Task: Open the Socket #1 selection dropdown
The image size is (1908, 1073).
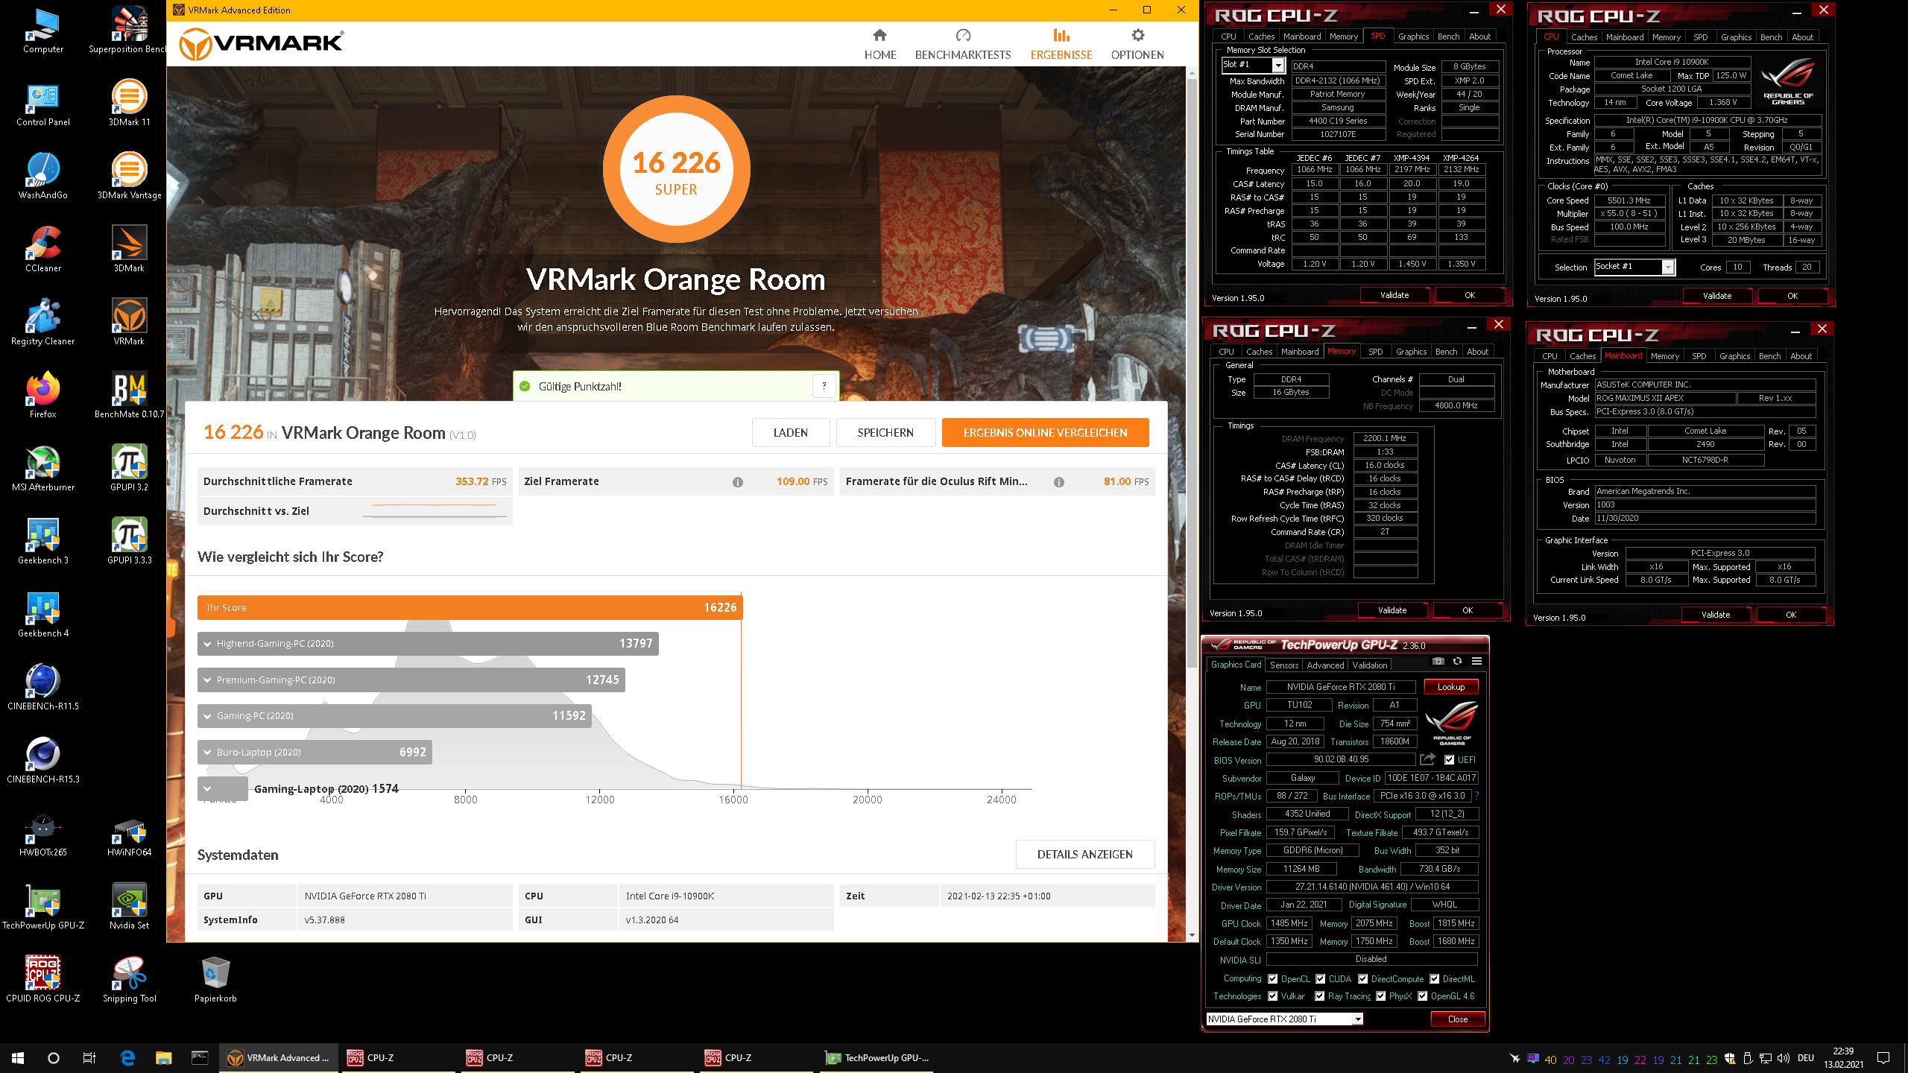Action: click(x=1668, y=267)
